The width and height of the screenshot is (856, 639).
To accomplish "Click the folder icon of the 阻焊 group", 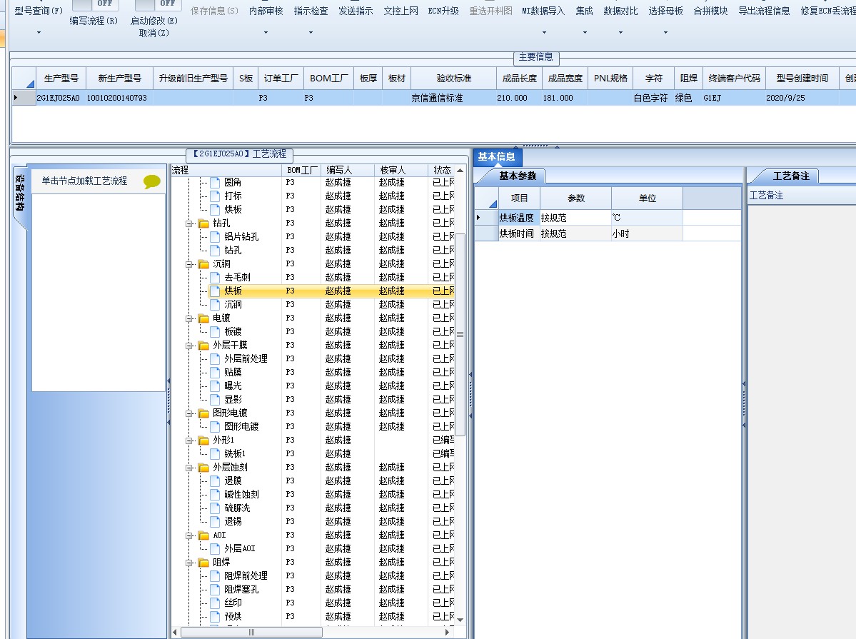I will point(203,563).
